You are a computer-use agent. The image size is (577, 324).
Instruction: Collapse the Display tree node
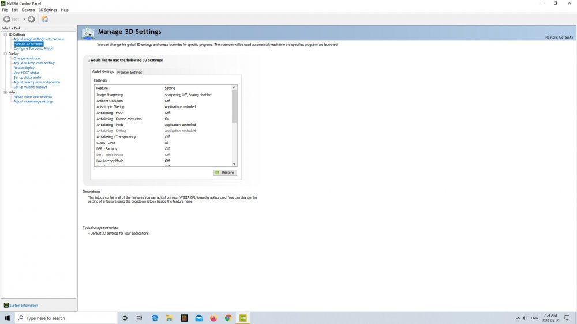click(x=5, y=54)
